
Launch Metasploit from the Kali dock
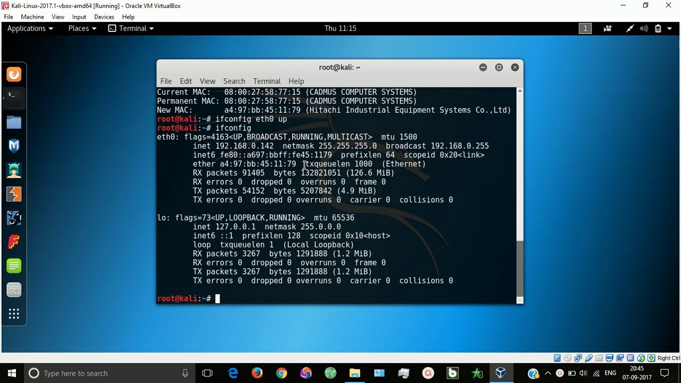14,146
